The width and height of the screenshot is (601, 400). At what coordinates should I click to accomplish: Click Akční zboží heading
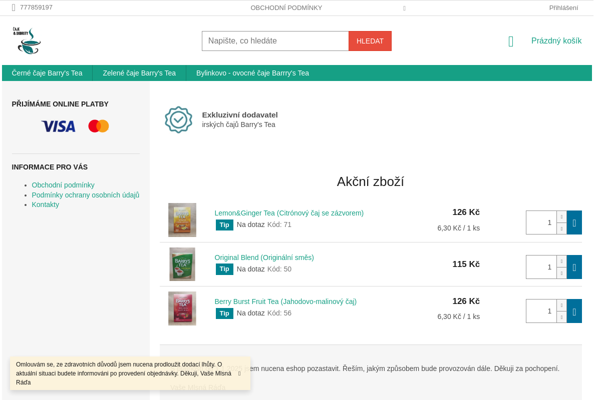pyautogui.click(x=371, y=181)
